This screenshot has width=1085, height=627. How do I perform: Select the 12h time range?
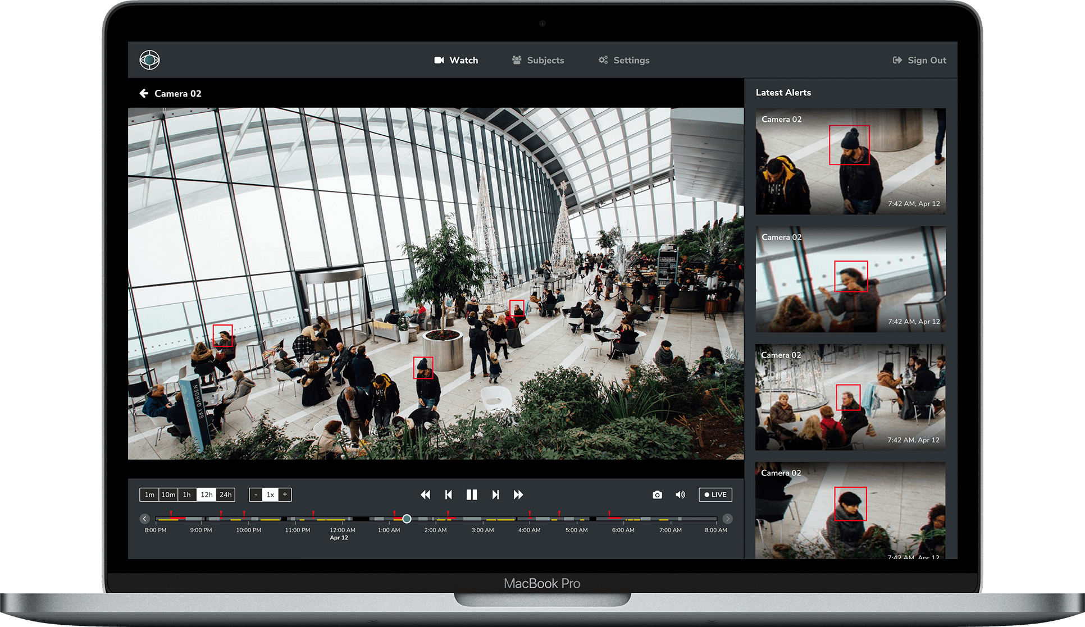point(206,495)
